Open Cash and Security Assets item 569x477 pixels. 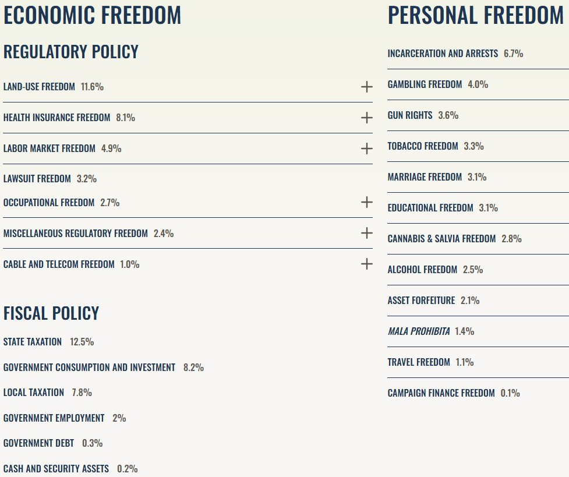[x=56, y=469]
